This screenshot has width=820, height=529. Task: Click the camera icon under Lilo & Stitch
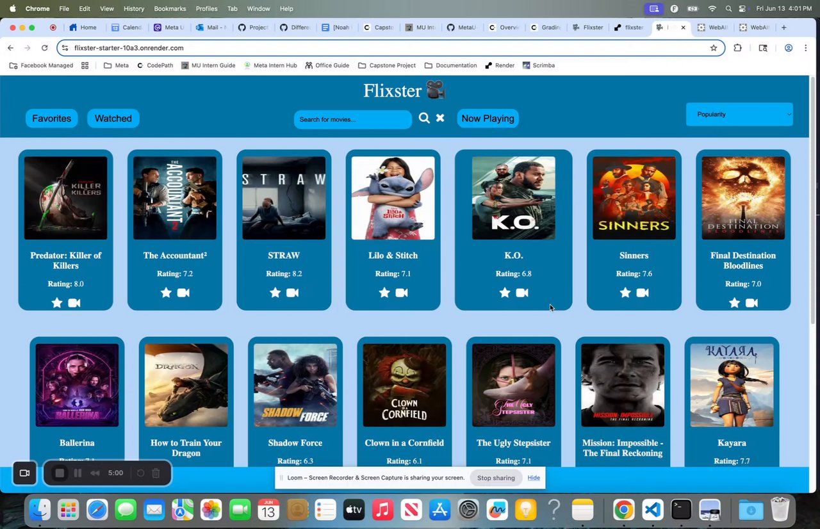coord(402,293)
